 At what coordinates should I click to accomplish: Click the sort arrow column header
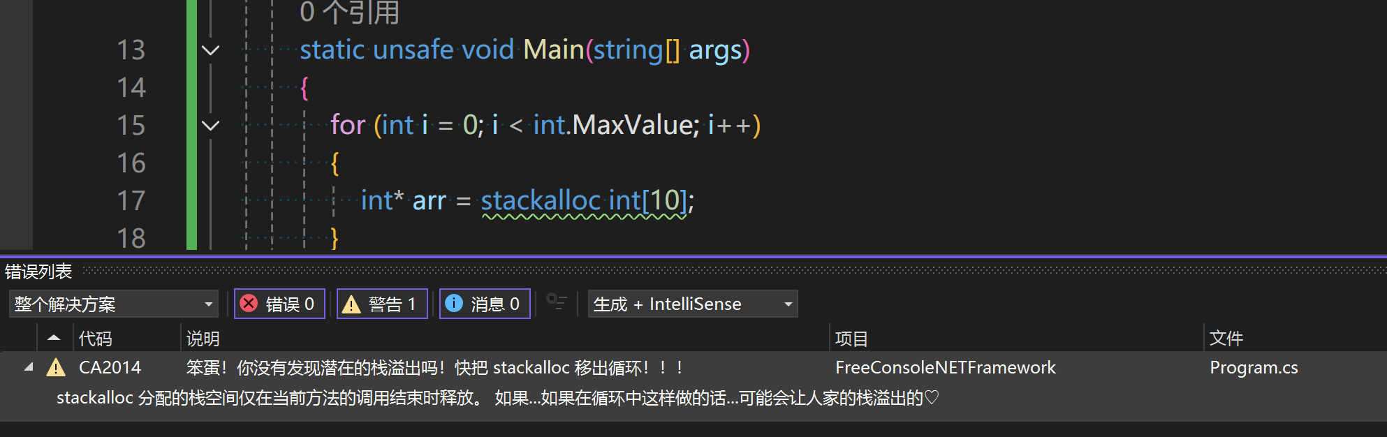pyautogui.click(x=54, y=339)
